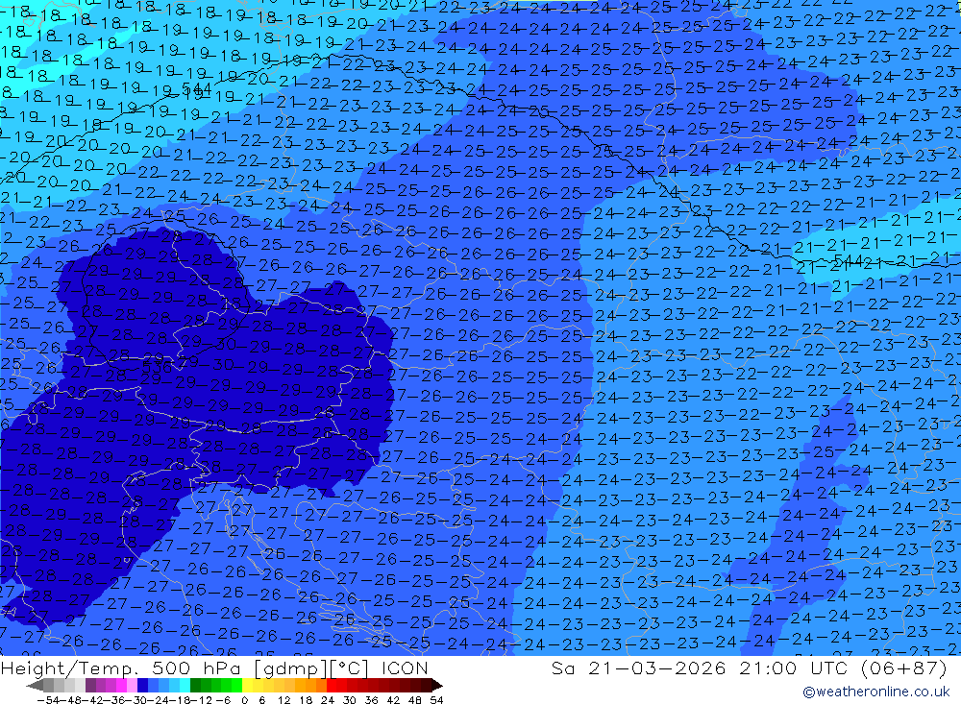The width and height of the screenshot is (961, 704).
Task: Click the bright yellow 0 degree legend swatch
Action: [247, 685]
